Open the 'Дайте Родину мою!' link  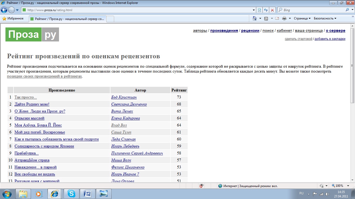32,104
